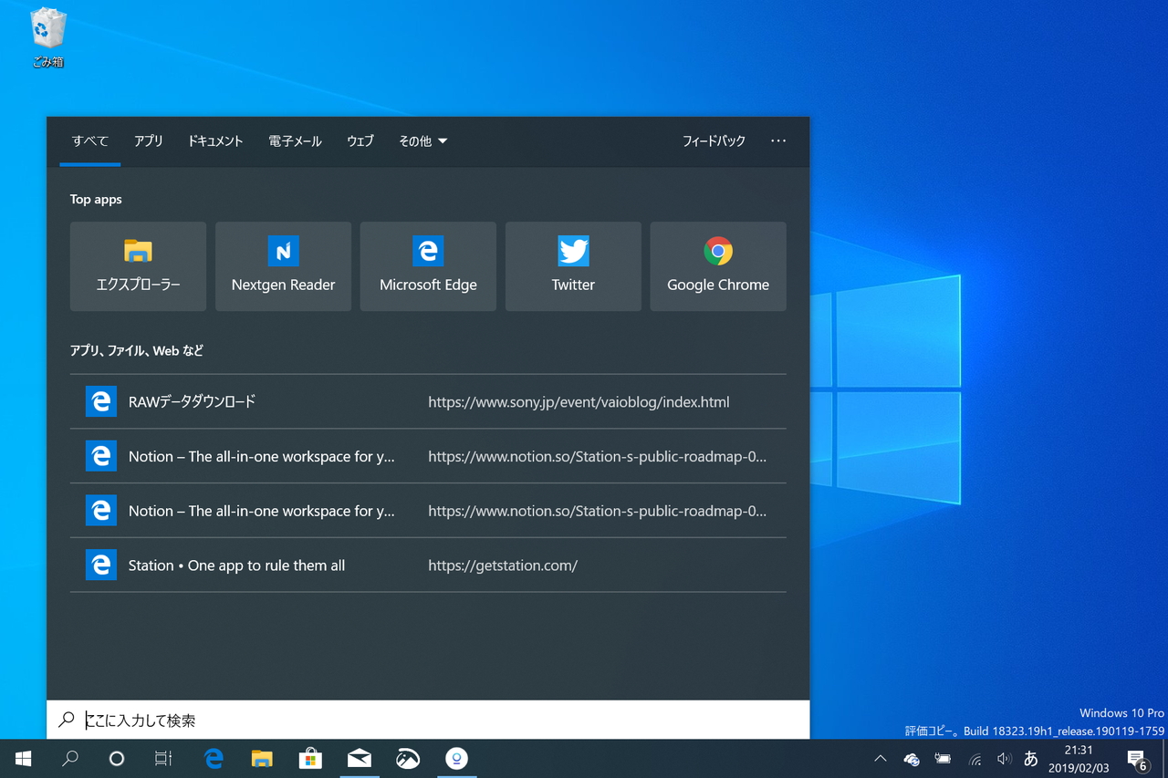Open Task View from the taskbar
The height and width of the screenshot is (778, 1168).
[163, 759]
